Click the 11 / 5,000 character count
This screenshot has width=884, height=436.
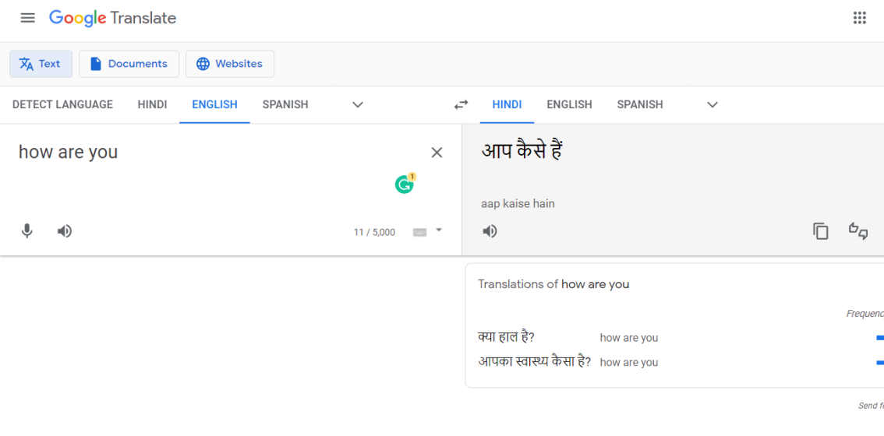[374, 232]
